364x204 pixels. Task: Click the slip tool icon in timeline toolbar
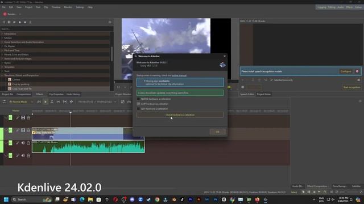pyautogui.click(x=65, y=102)
